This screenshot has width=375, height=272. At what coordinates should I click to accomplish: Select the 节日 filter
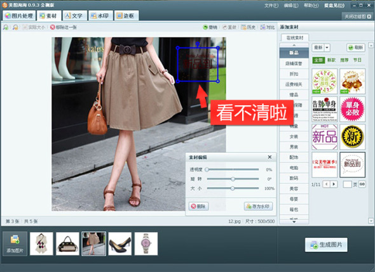358,60
